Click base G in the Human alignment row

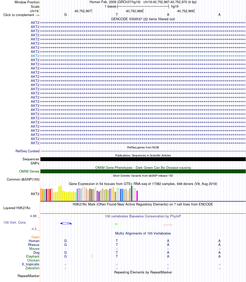point(66,241)
